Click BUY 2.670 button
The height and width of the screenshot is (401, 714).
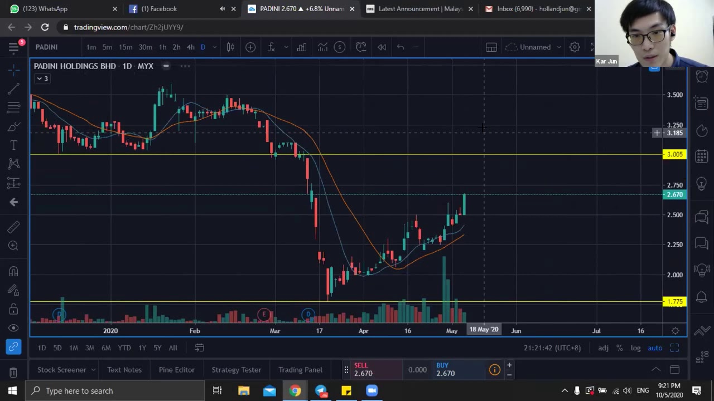tap(458, 369)
